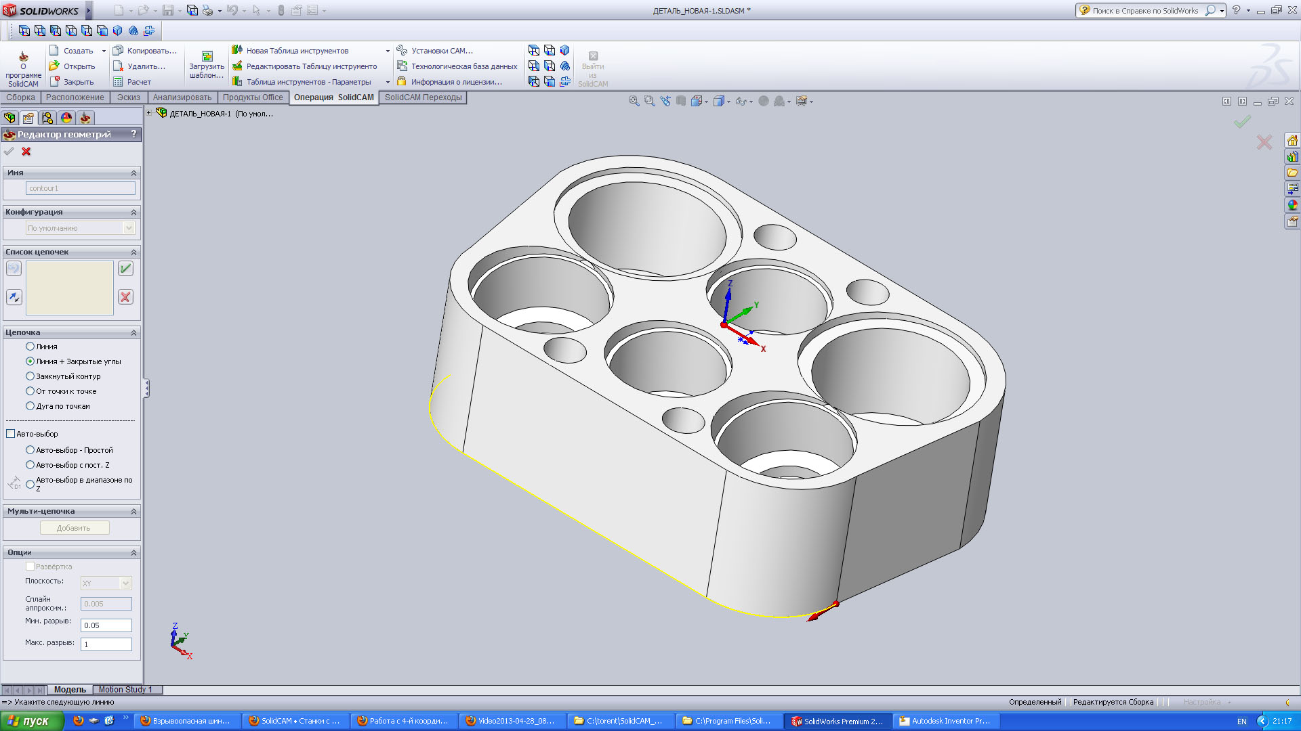This screenshot has height=731, width=1301.
Task: Click Расчет calculator icon in ribbon
Action: [x=118, y=82]
